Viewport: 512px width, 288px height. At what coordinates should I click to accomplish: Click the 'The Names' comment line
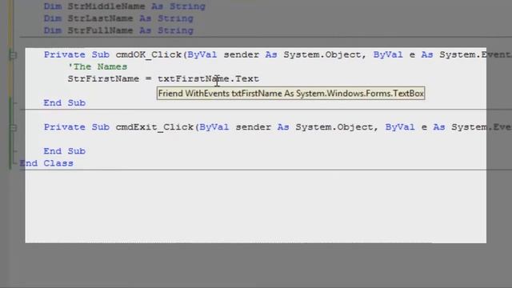click(x=98, y=66)
